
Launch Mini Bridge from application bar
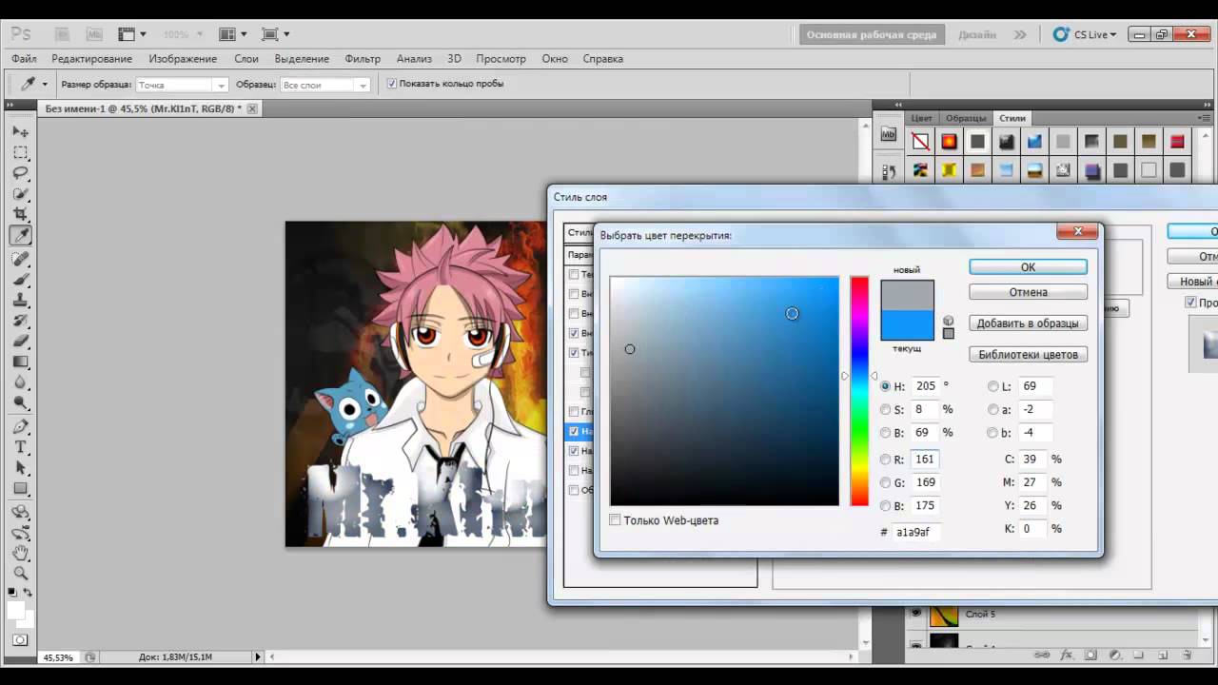(x=94, y=34)
